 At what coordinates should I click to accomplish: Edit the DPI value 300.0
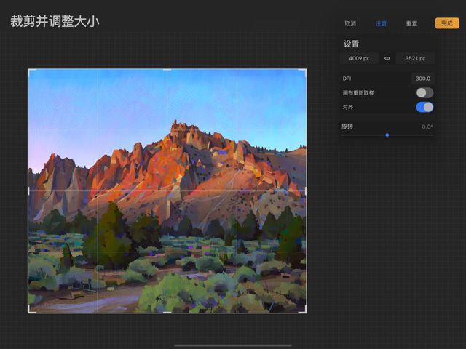click(422, 79)
